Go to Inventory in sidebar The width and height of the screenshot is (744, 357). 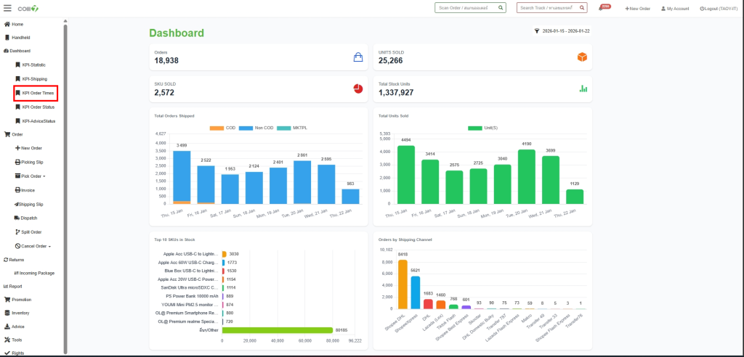point(20,313)
